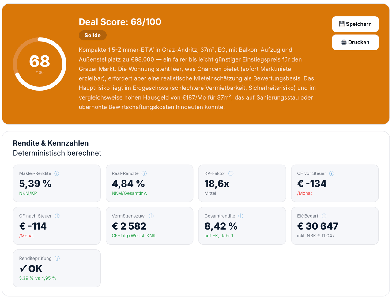Viewport: 392px width, 300px height.
Task: Open info icon next to Gesamtrendite
Action: click(241, 216)
